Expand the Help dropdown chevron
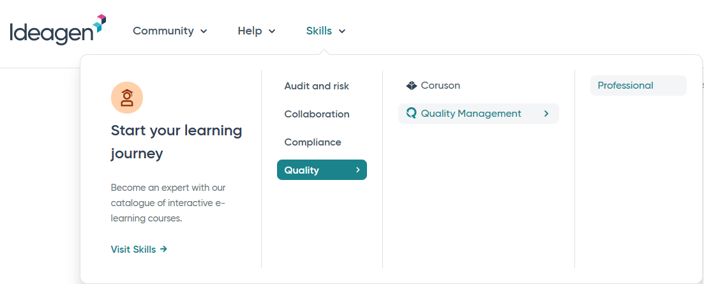Viewport: 704px width, 284px height. pos(272,31)
